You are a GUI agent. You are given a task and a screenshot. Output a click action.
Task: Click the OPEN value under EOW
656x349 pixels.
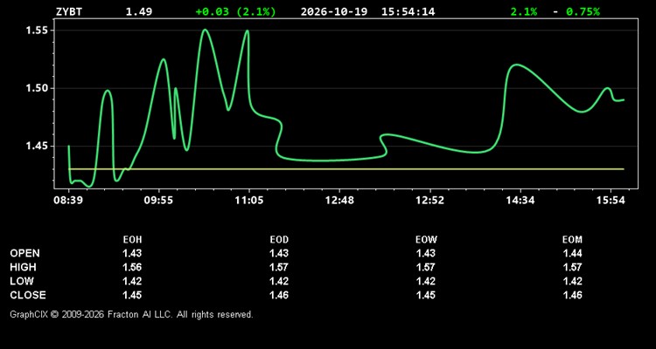tap(426, 253)
